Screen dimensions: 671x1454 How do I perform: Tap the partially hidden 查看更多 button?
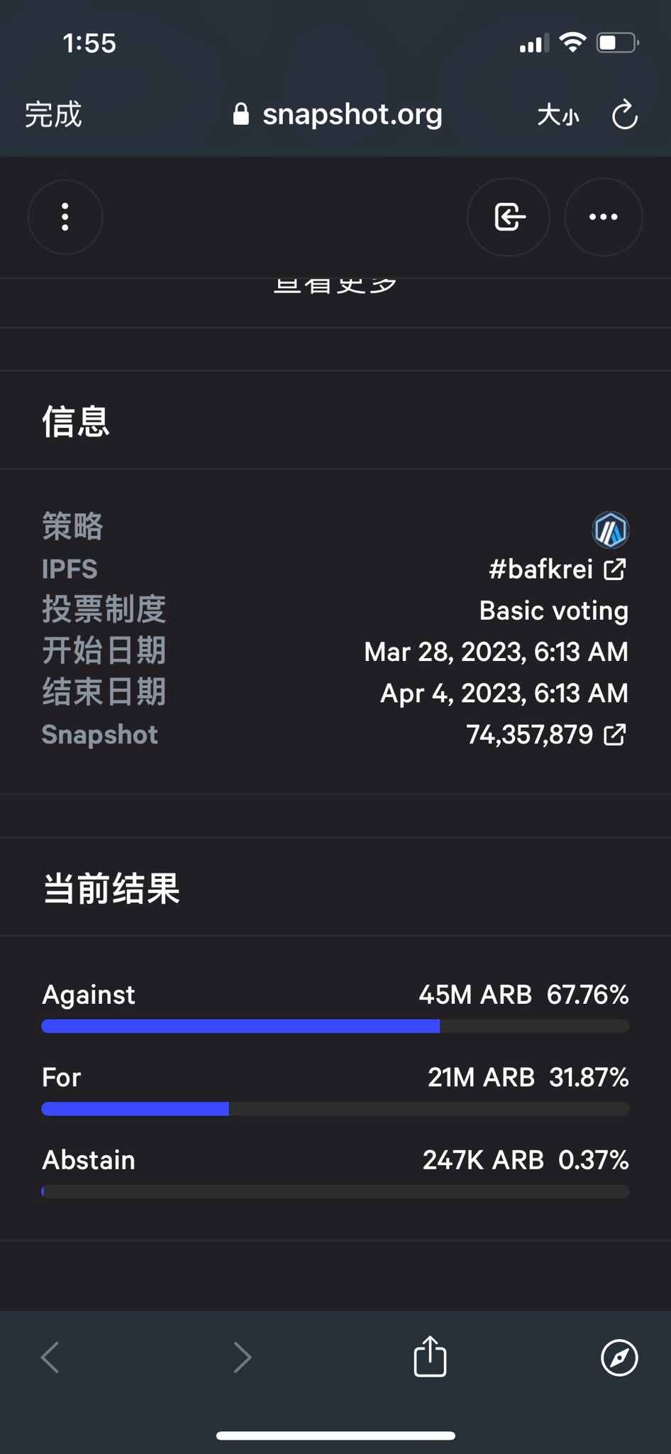[335, 286]
